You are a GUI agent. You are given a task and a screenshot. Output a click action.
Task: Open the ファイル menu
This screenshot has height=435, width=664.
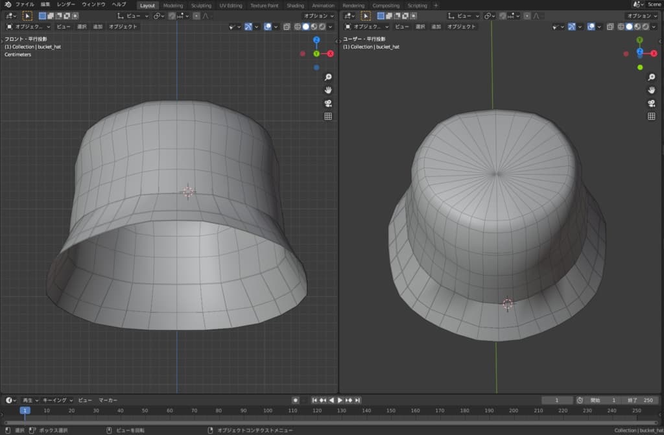[25, 5]
